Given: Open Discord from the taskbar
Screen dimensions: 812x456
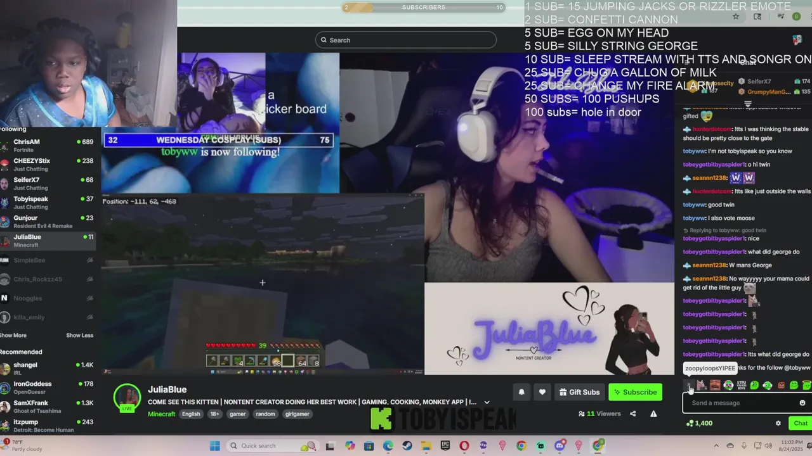Looking at the screenshot, I should pos(560,446).
